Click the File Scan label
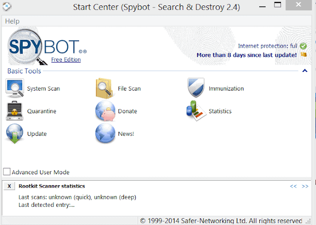This screenshot has width=316, height=225. [x=129, y=89]
